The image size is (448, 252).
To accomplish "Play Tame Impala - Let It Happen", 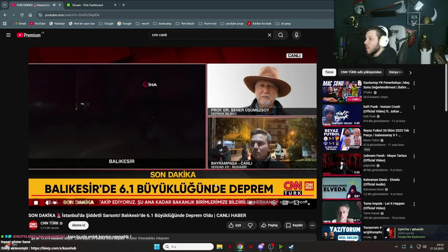I will 384,206.
